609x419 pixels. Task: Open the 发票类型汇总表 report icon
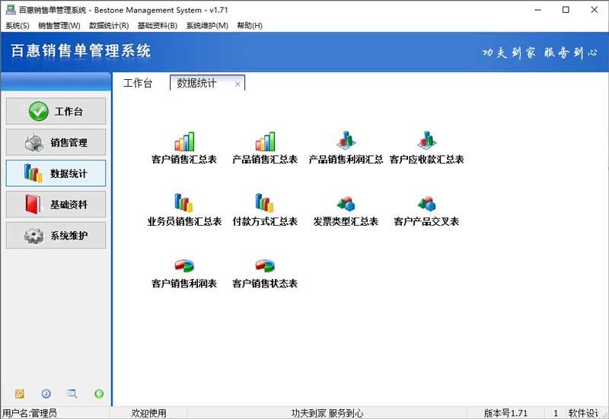click(x=346, y=204)
